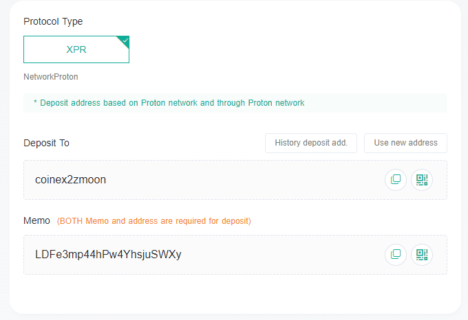Click the NetworkProton label
The image size is (468, 320).
[x=51, y=77]
